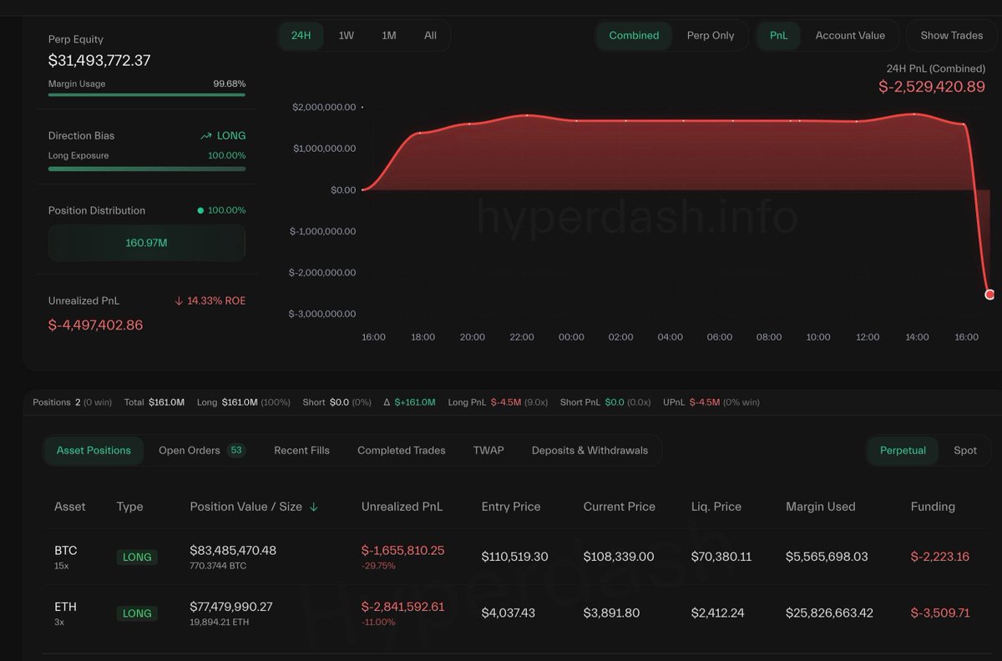Click the LONG badge on the BTC position
This screenshot has height=661, width=1002.
[136, 557]
